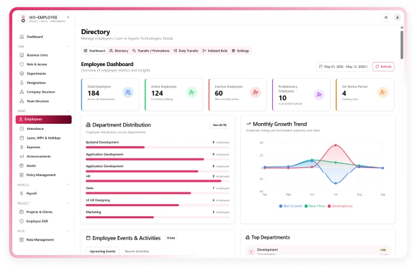Click the Development top department row
The height and width of the screenshot is (270, 417).
(x=318, y=250)
